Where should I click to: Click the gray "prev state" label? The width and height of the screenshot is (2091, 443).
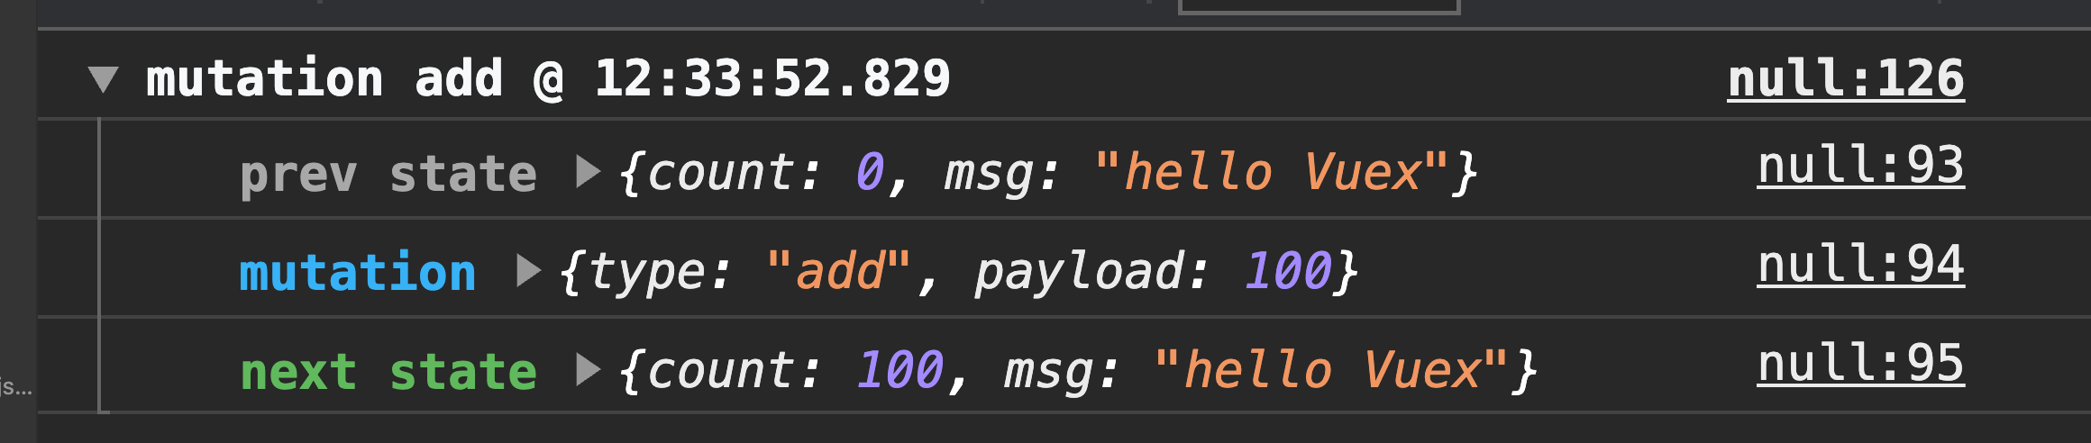[388, 173]
